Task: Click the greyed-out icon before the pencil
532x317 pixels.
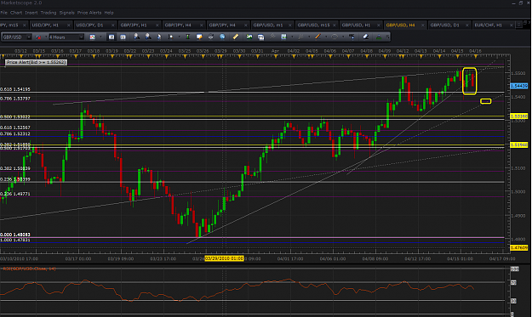Action: pos(300,37)
